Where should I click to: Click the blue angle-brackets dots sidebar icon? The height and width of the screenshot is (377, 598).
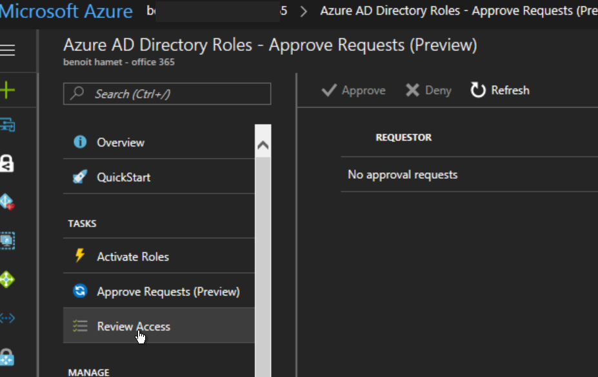[8, 318]
